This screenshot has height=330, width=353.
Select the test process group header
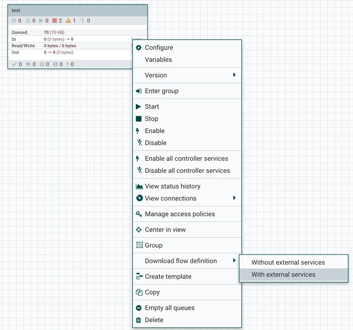77,11
